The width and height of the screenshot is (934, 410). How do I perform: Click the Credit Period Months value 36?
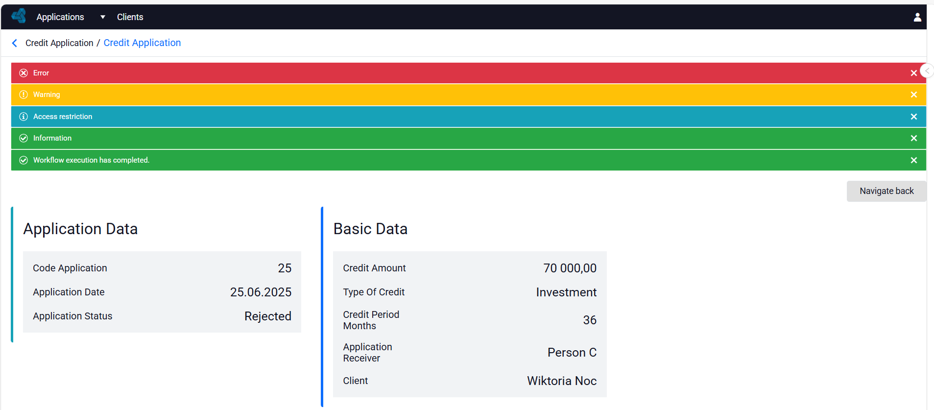590,320
